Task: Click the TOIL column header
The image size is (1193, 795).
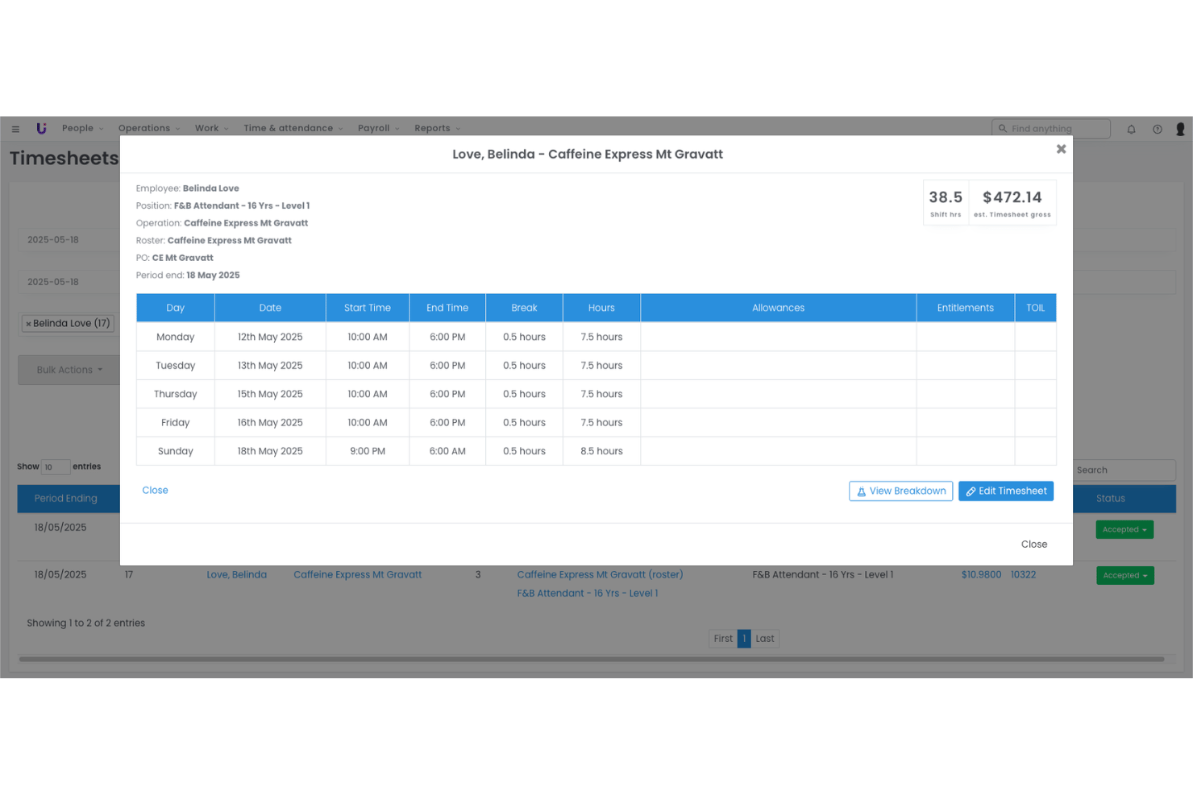Action: 1035,308
